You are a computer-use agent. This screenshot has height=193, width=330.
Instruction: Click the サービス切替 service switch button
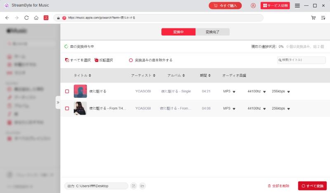(275, 6)
